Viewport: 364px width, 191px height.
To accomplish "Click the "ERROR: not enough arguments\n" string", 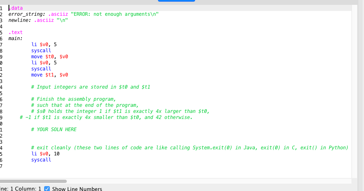I will [x=115, y=14].
